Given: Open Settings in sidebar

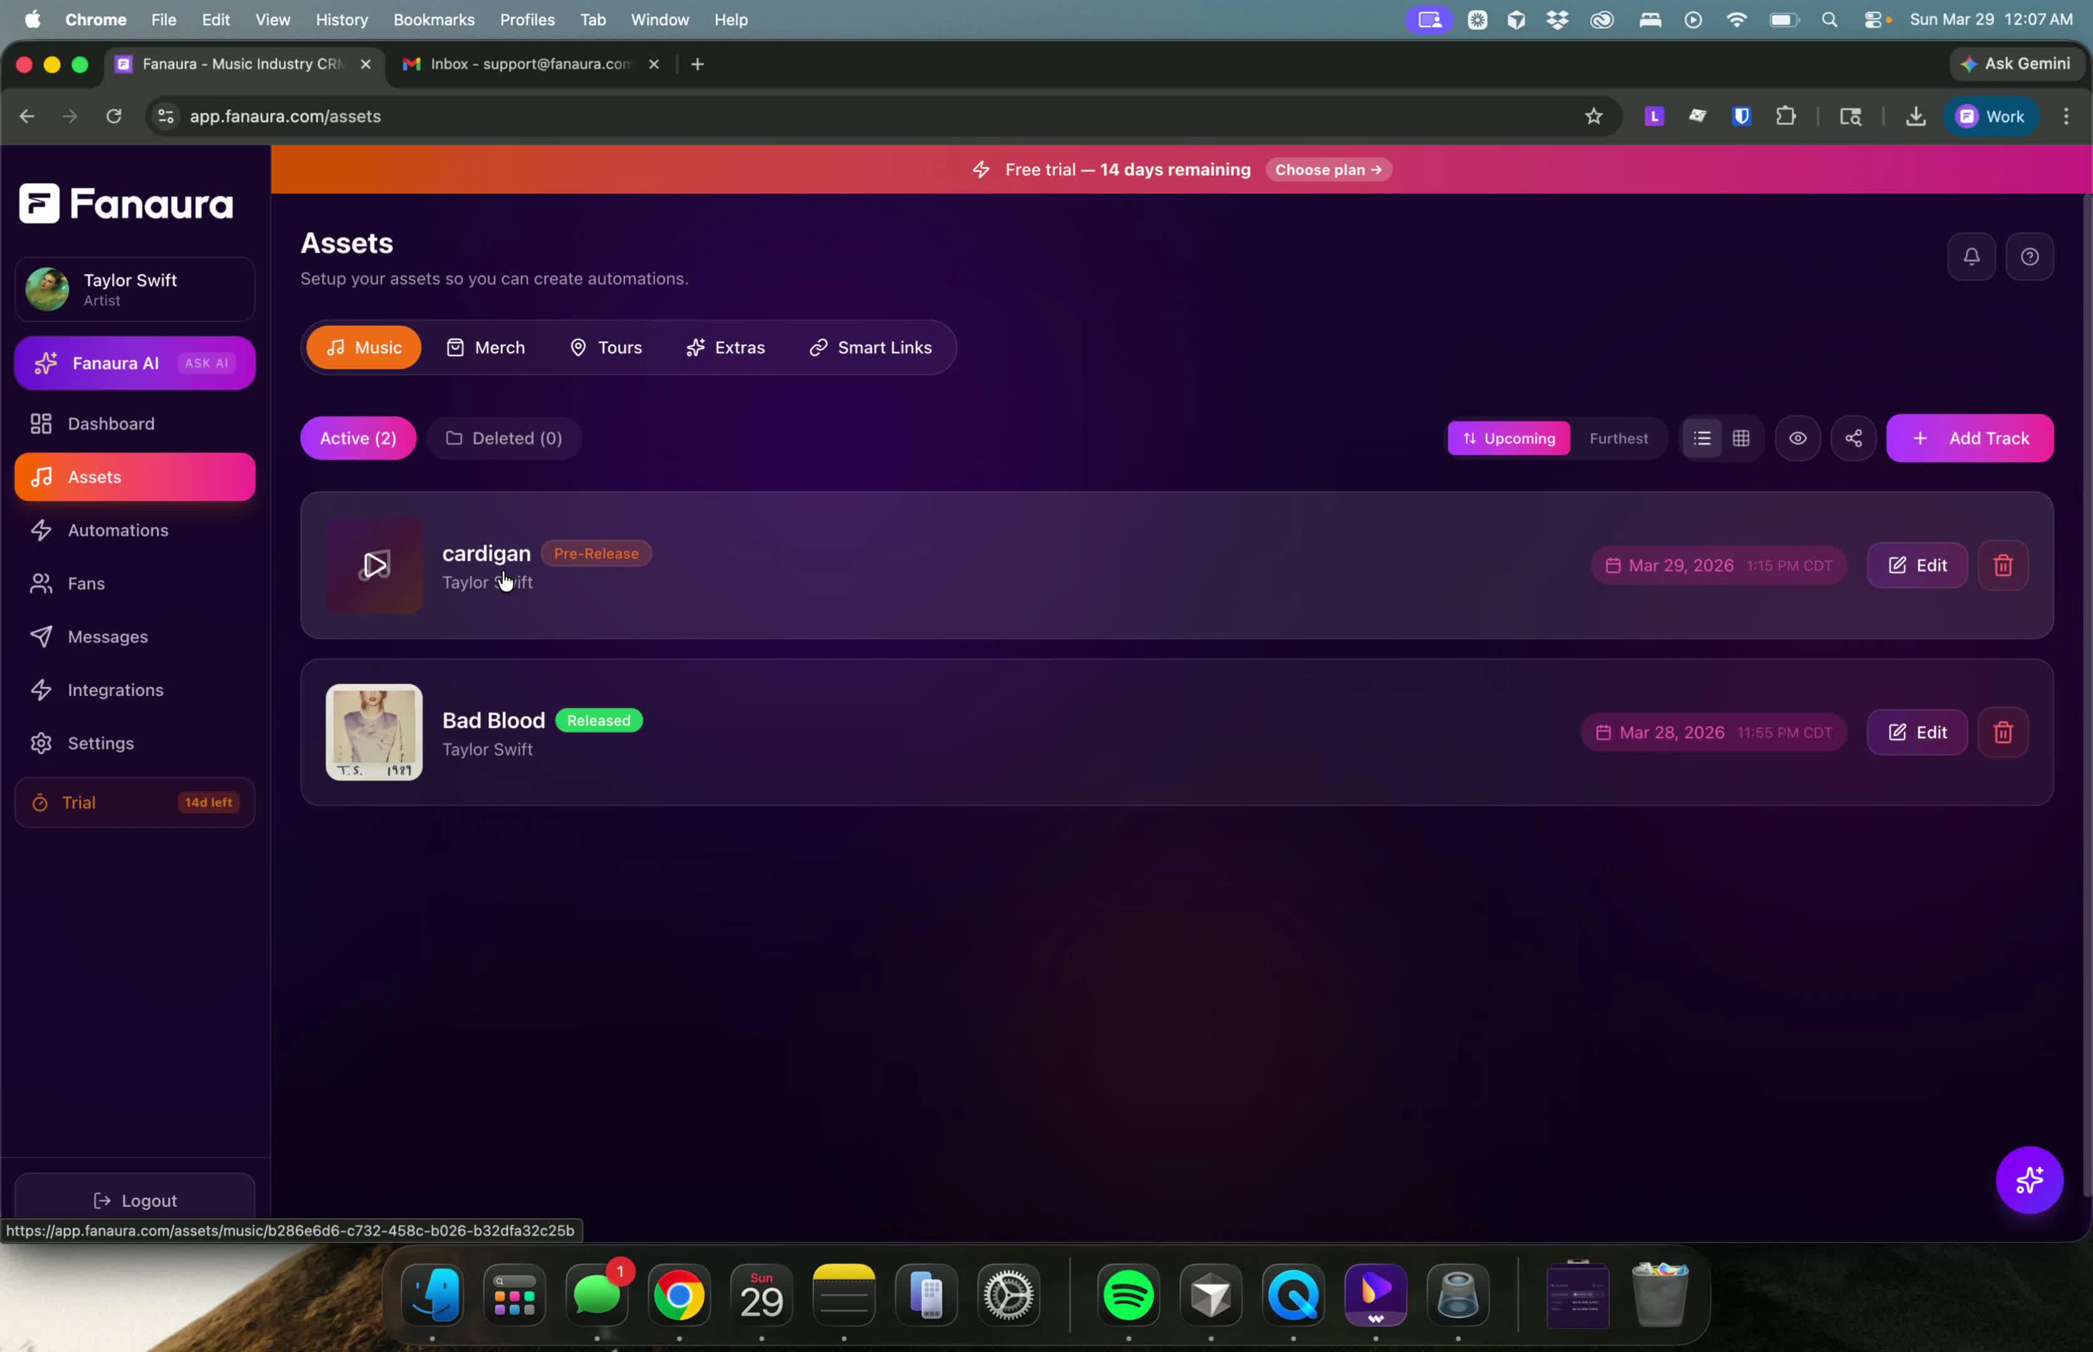Looking at the screenshot, I should point(135,744).
